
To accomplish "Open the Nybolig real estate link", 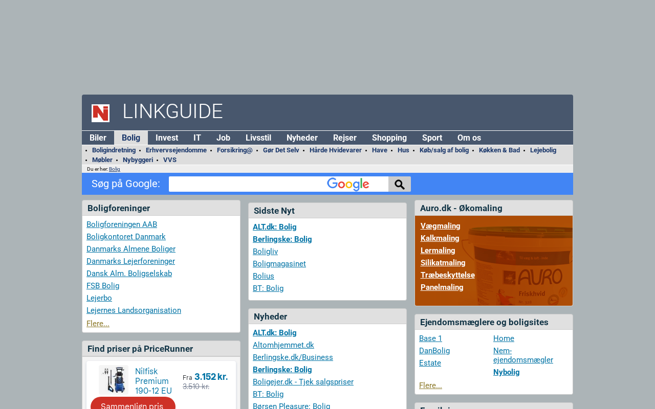I will click(x=506, y=372).
